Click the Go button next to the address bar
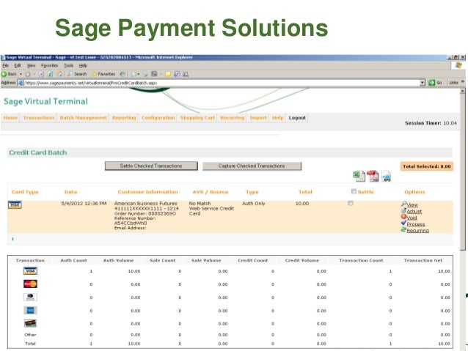 (x=435, y=83)
